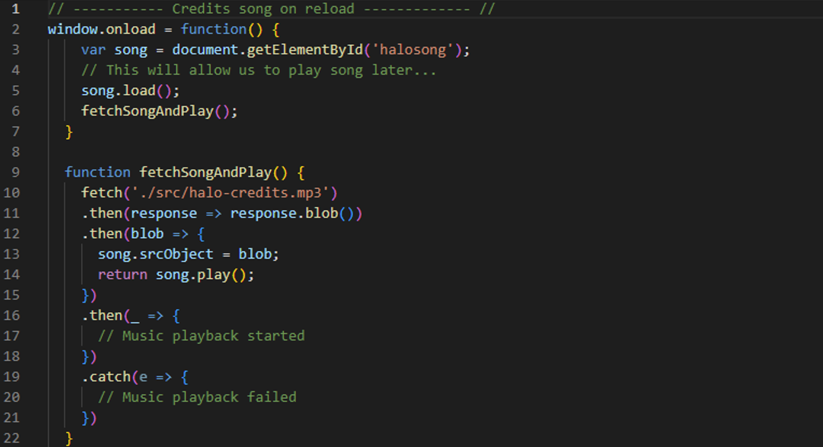
Task: Place cursor on 'window.onload' text
Action: tap(101, 29)
